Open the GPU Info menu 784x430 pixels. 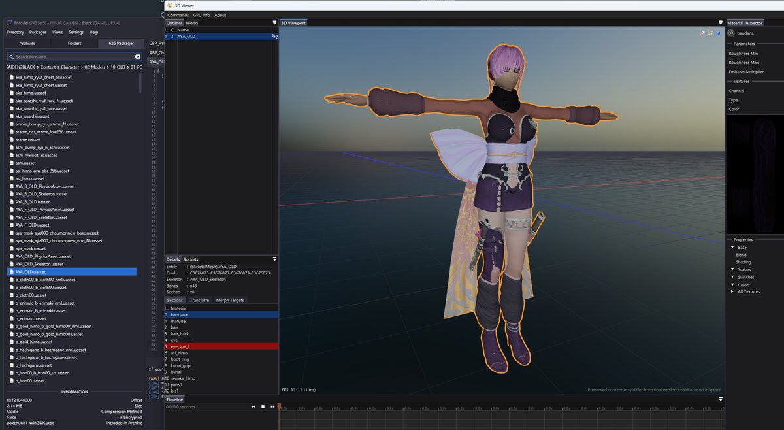click(202, 15)
